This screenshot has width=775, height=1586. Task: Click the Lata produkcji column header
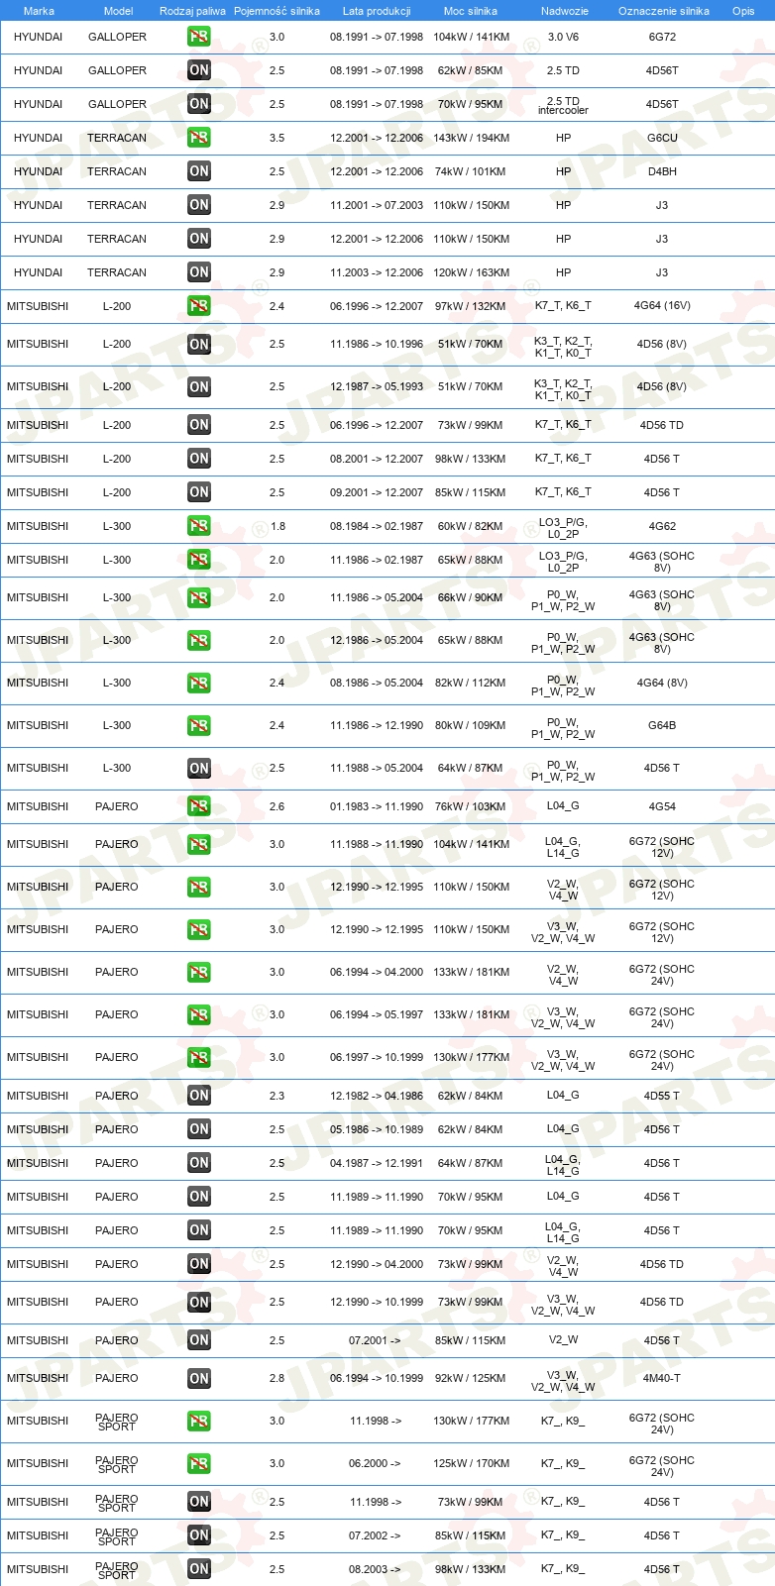coord(377,11)
